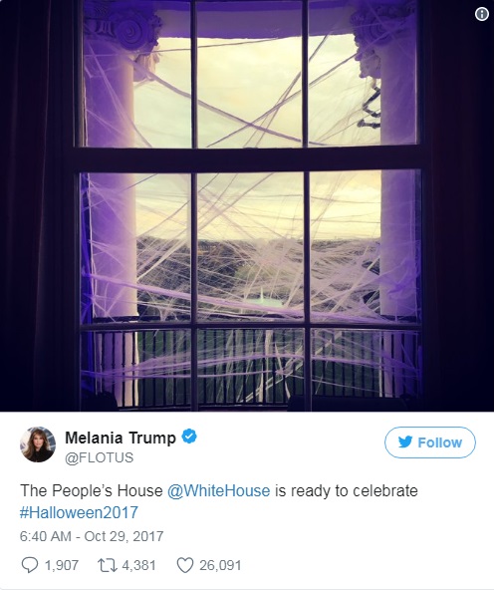Click the words "is ready to celebrate"
This screenshot has height=590, width=495.
coord(347,490)
